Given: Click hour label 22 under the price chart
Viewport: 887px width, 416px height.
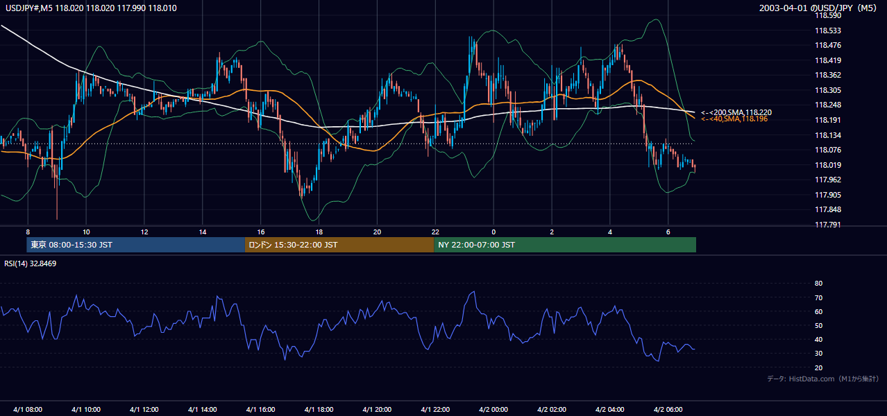Looking at the screenshot, I should coord(435,232).
